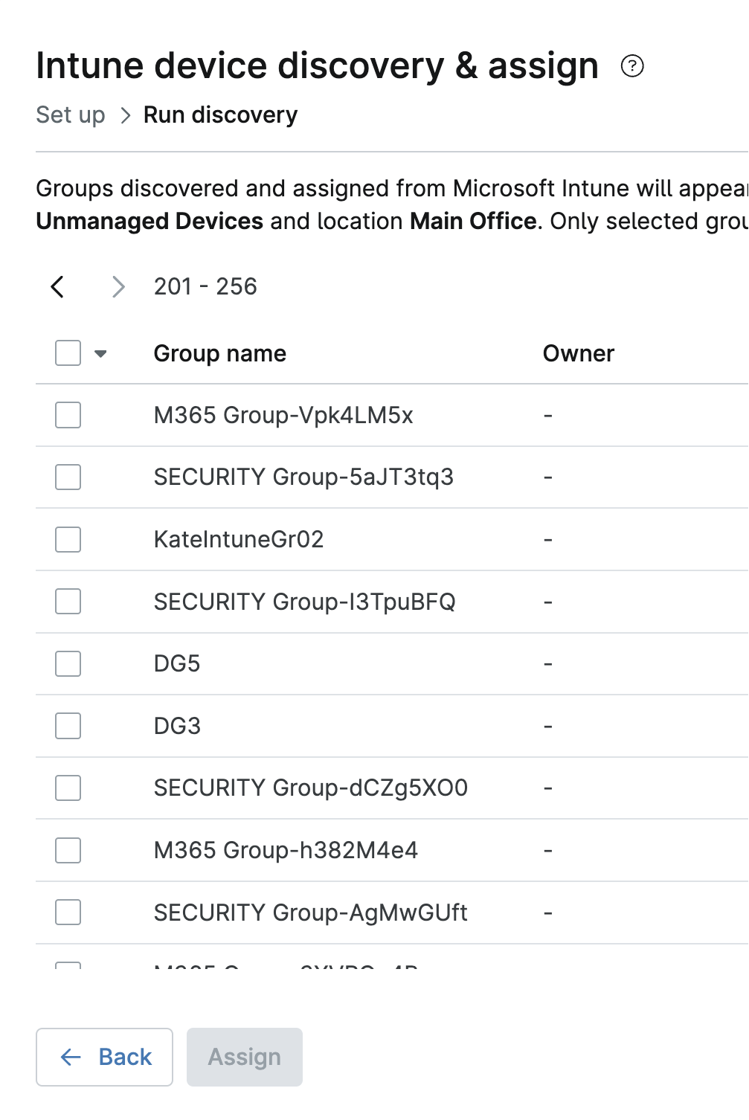Viewport: 749px width, 1120px height.
Task: Click the back arrow inside the Back button
Action: pos(69,1057)
